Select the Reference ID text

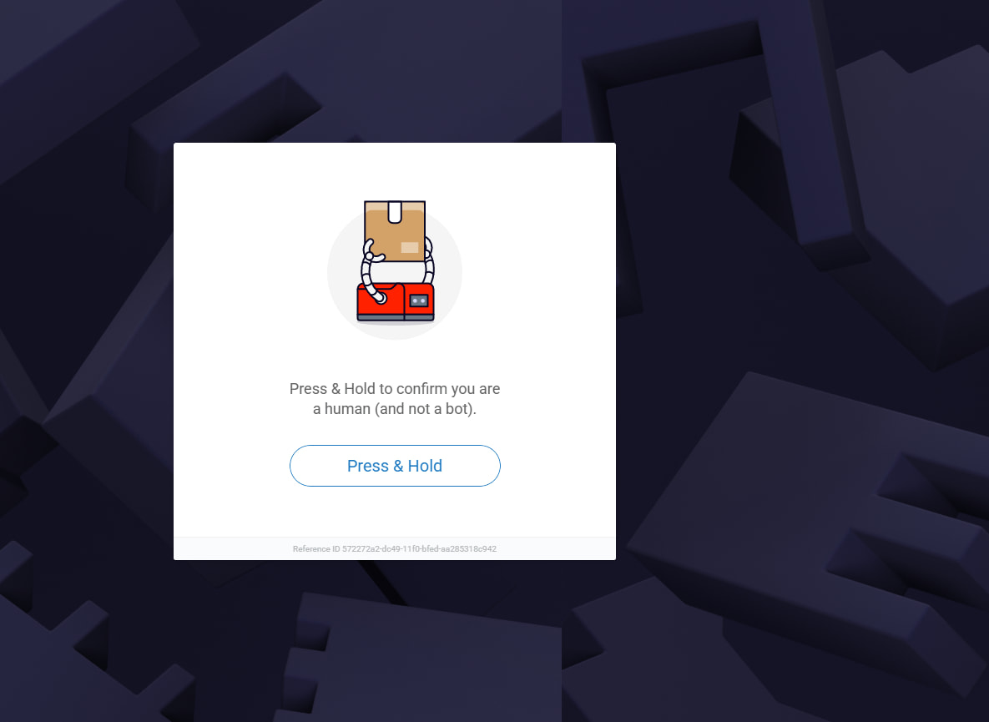point(395,548)
